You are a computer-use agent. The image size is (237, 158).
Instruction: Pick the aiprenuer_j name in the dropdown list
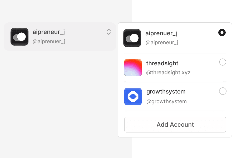click(161, 33)
